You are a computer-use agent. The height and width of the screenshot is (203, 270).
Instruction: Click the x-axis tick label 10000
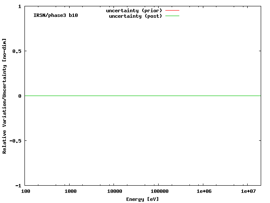pos(114,192)
